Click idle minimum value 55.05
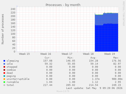Image resolution: width=126 pixels, height=94 pixels. [x=71, y=64]
